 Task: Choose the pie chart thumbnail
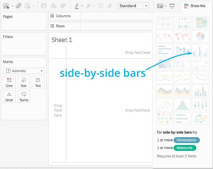[x=200, y=36]
